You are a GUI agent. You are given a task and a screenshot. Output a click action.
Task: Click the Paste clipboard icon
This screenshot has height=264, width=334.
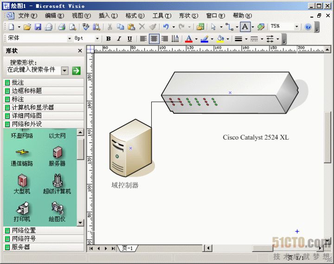(131, 27)
